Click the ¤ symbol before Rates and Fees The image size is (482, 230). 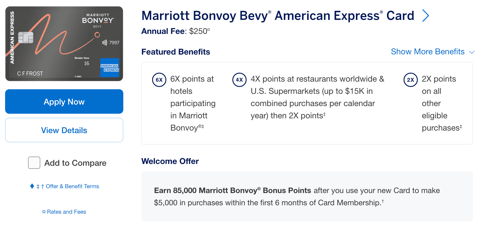coord(44,212)
